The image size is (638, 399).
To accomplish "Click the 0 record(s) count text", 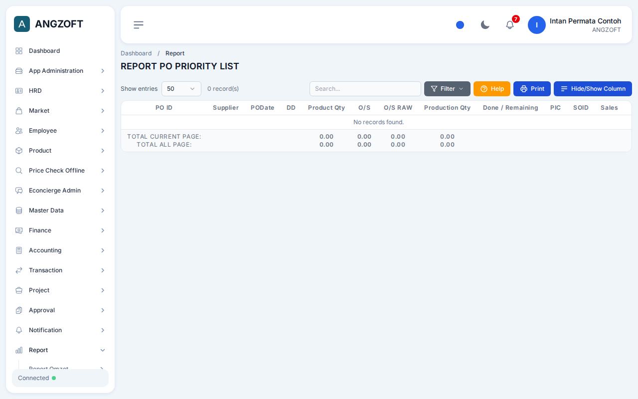I will [223, 89].
